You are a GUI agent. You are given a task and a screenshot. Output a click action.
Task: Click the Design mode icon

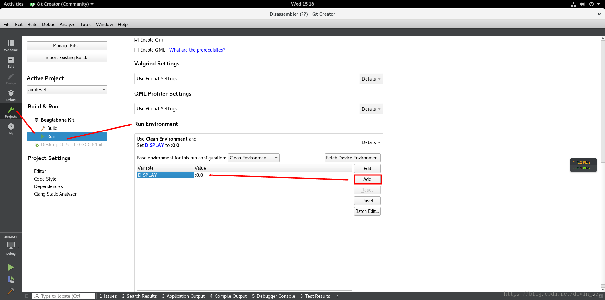11,79
